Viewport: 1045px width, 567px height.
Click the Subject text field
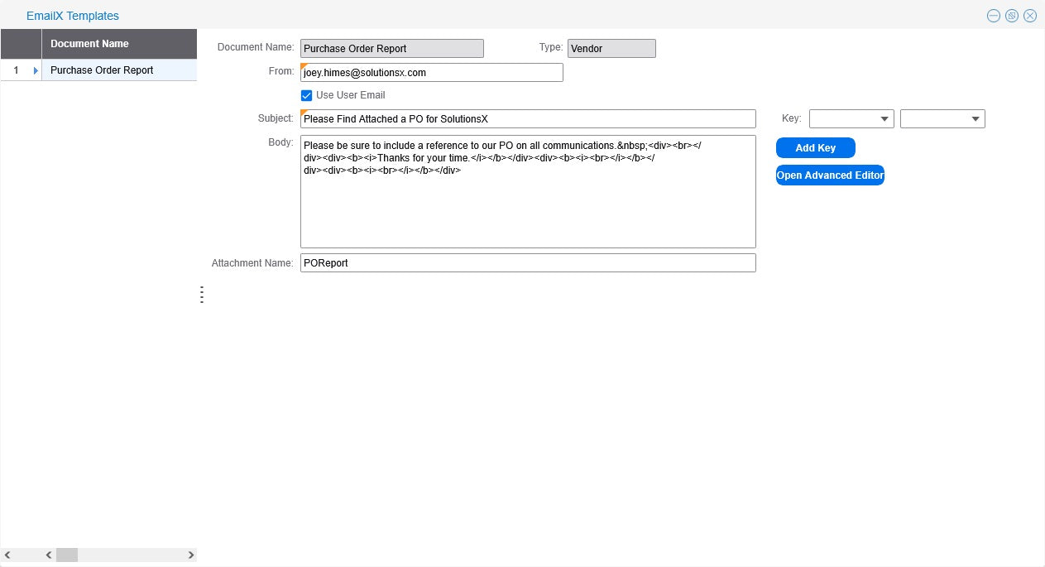click(528, 119)
